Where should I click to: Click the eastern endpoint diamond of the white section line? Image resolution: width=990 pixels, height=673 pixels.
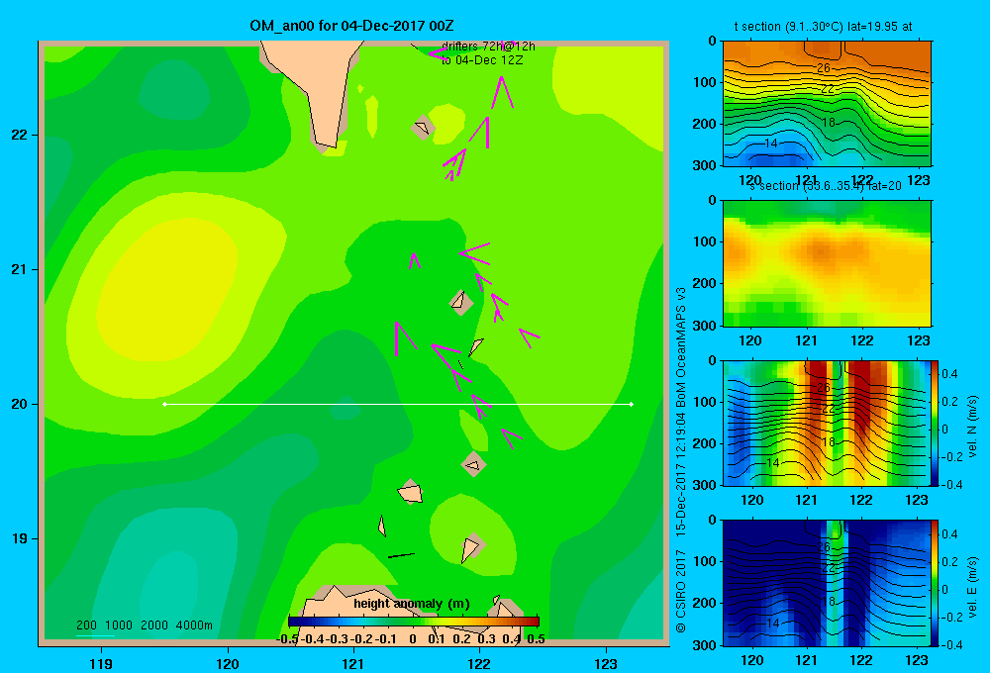coord(632,404)
